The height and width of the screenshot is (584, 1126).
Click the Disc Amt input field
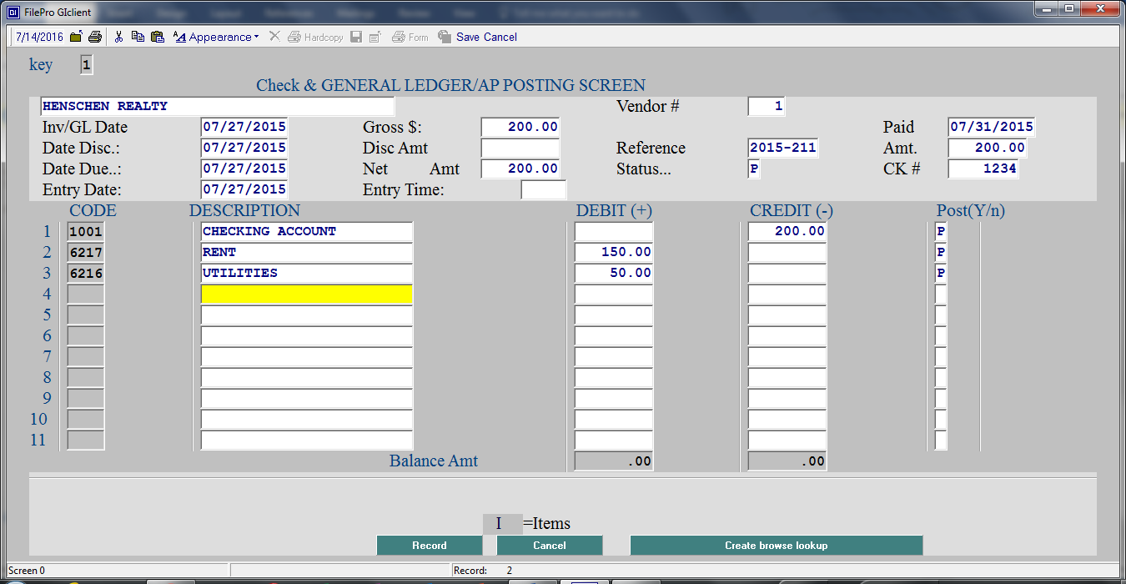[520, 149]
